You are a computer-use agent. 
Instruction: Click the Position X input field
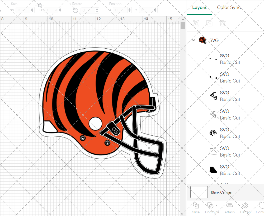pos(120,10)
